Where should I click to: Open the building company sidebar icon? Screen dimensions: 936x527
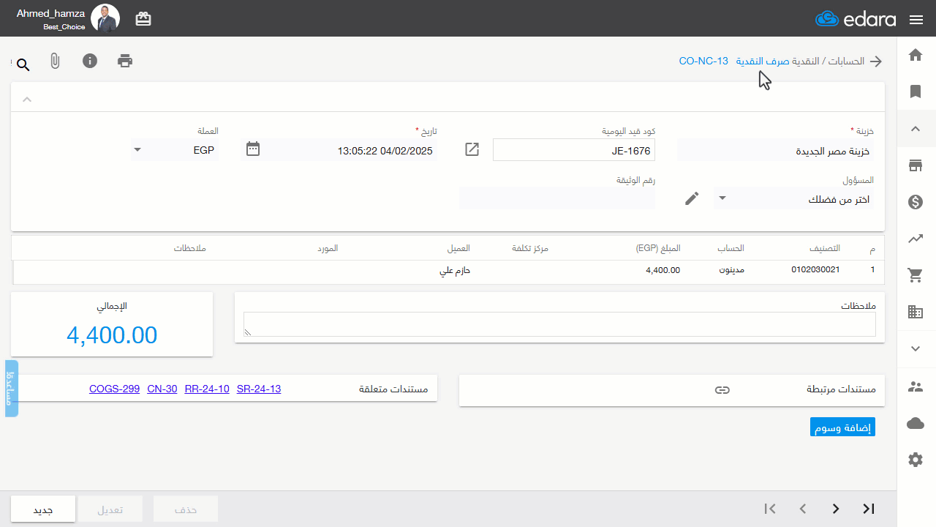point(916,313)
